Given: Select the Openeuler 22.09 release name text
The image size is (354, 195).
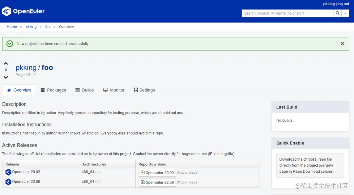Looking at the screenshot, I should tap(26, 182).
